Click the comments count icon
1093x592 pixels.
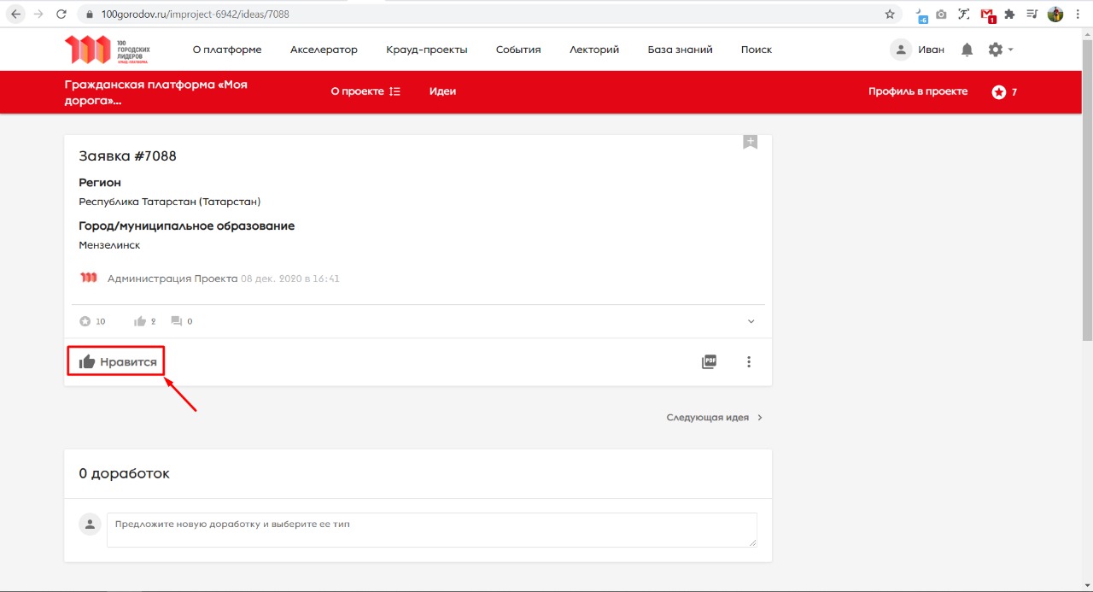pyautogui.click(x=177, y=321)
